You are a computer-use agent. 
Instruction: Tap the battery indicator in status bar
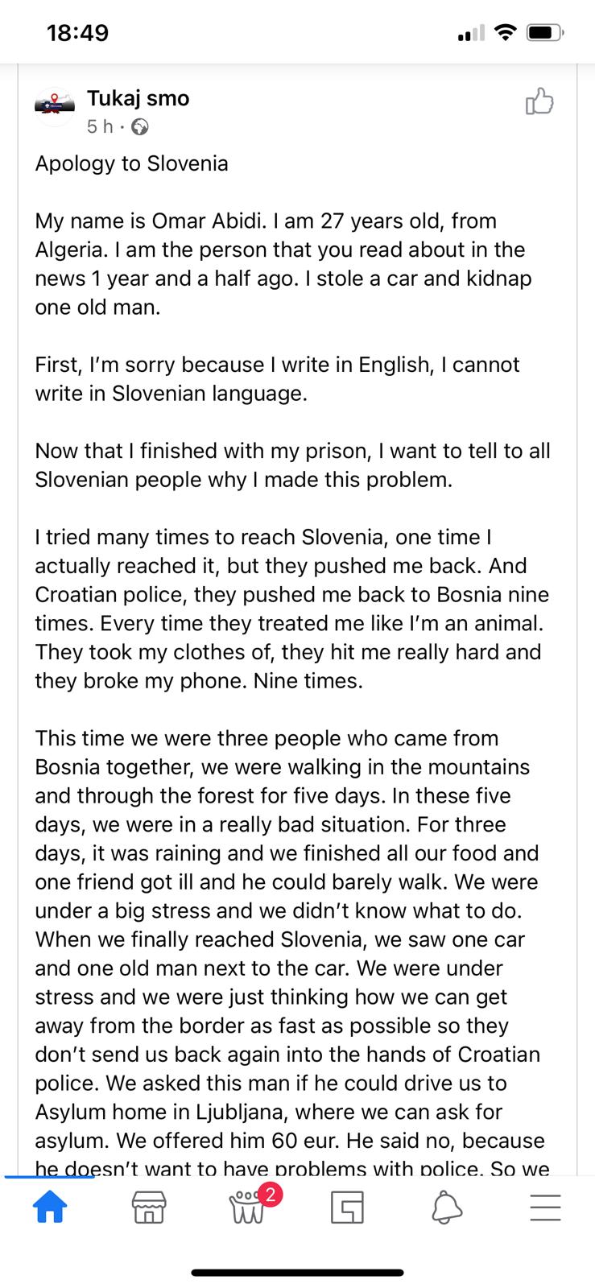[545, 33]
